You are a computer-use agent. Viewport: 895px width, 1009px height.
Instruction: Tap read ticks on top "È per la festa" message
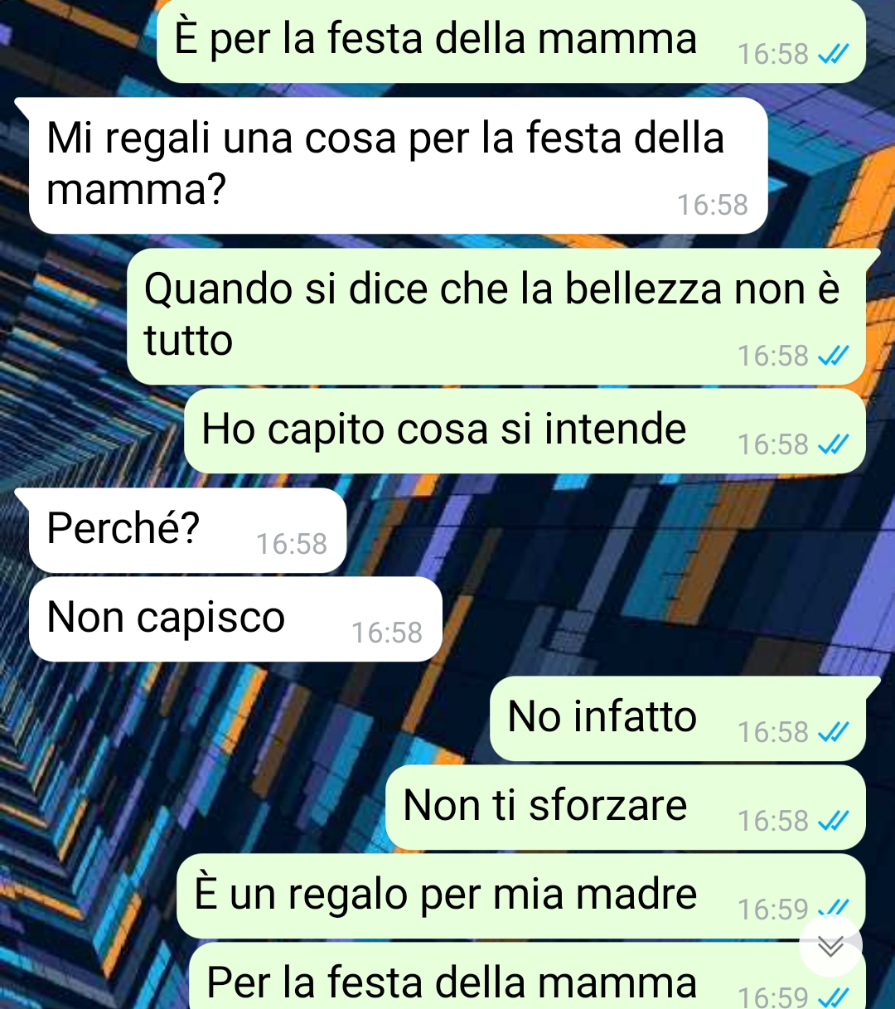click(x=833, y=55)
